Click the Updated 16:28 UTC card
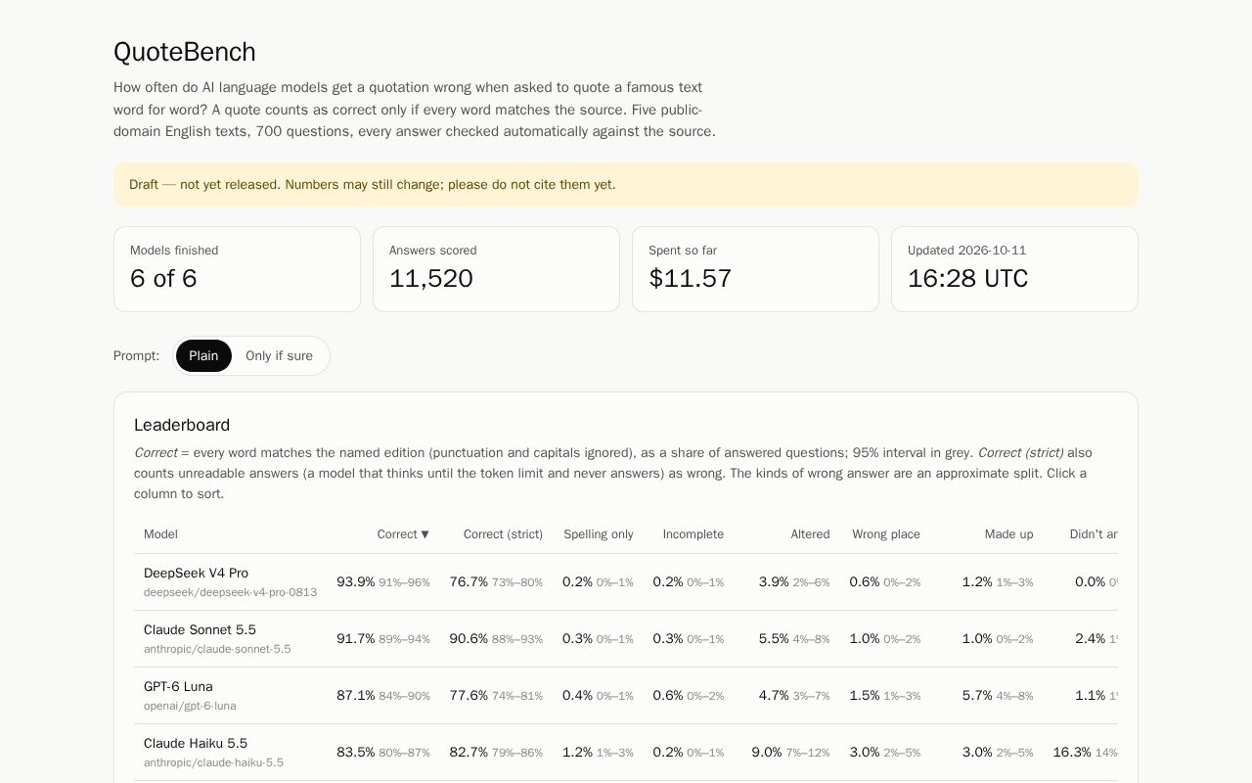Image resolution: width=1252 pixels, height=783 pixels. [1014, 269]
